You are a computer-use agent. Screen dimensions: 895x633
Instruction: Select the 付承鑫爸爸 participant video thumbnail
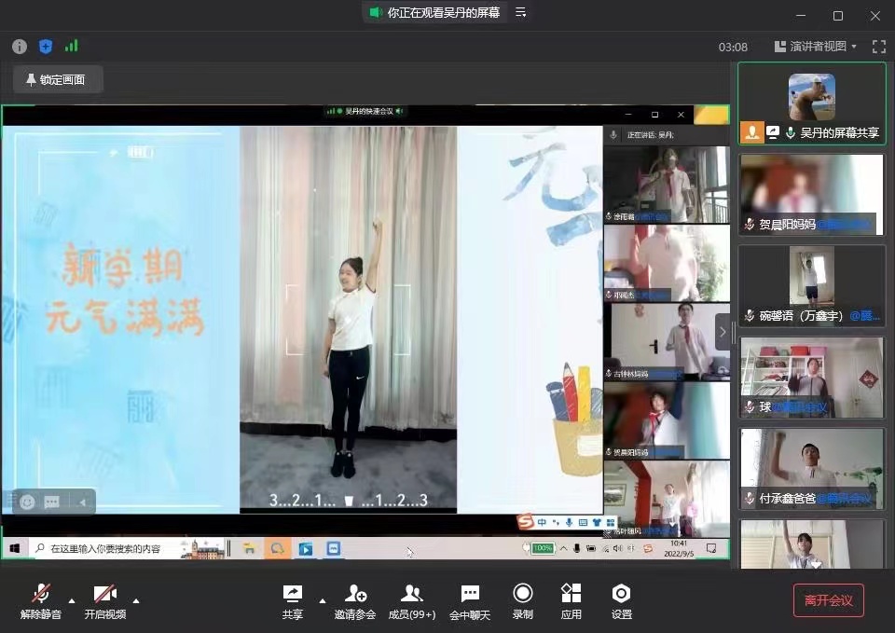point(811,470)
